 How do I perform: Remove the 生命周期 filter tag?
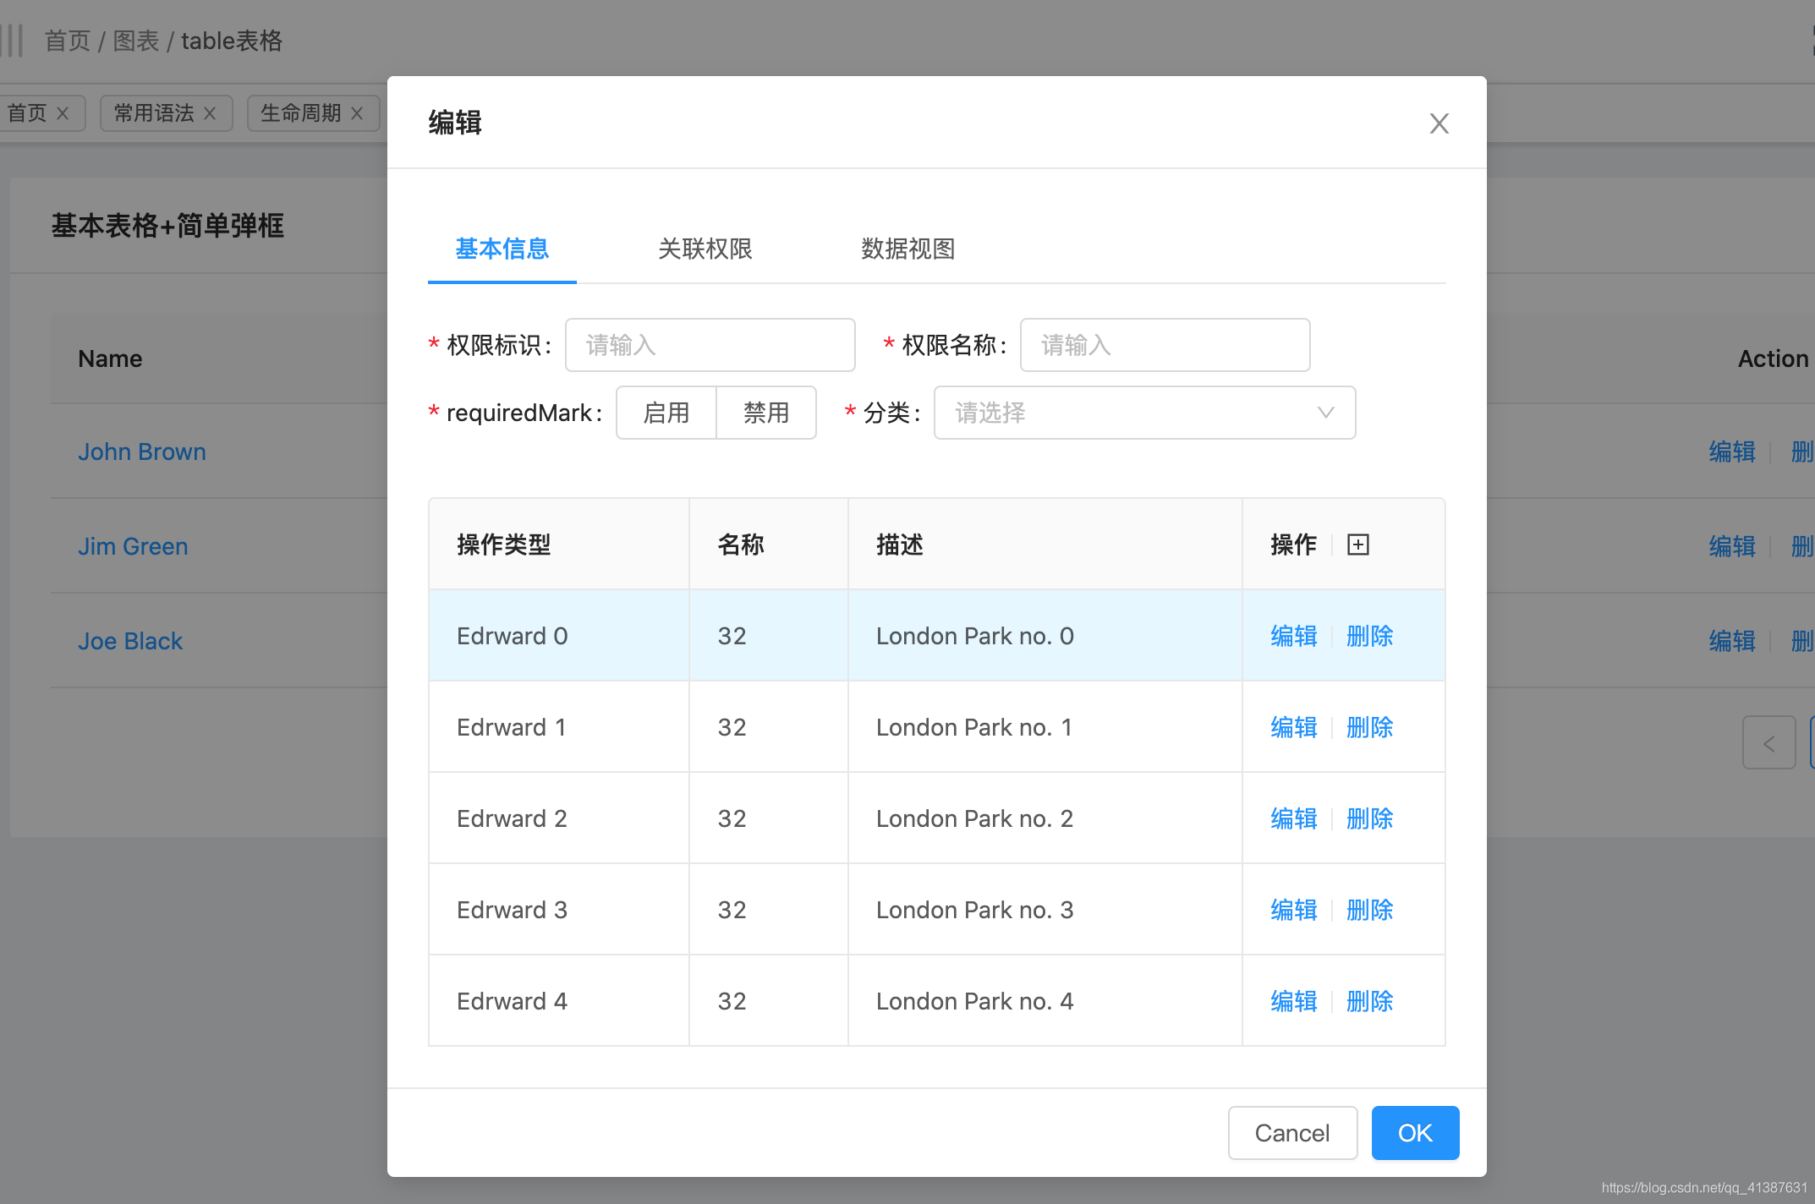(357, 112)
